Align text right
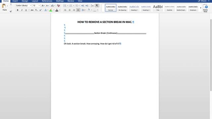This screenshot has width=212, height=119. point(74,10)
